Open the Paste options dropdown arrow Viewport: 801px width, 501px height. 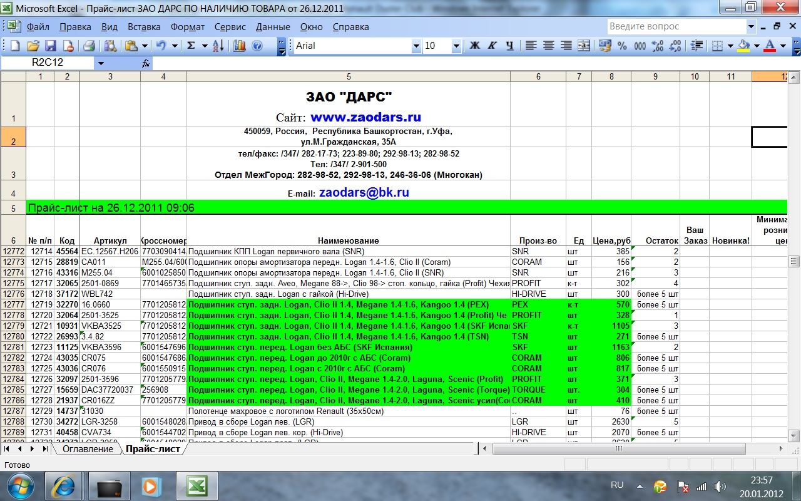145,46
